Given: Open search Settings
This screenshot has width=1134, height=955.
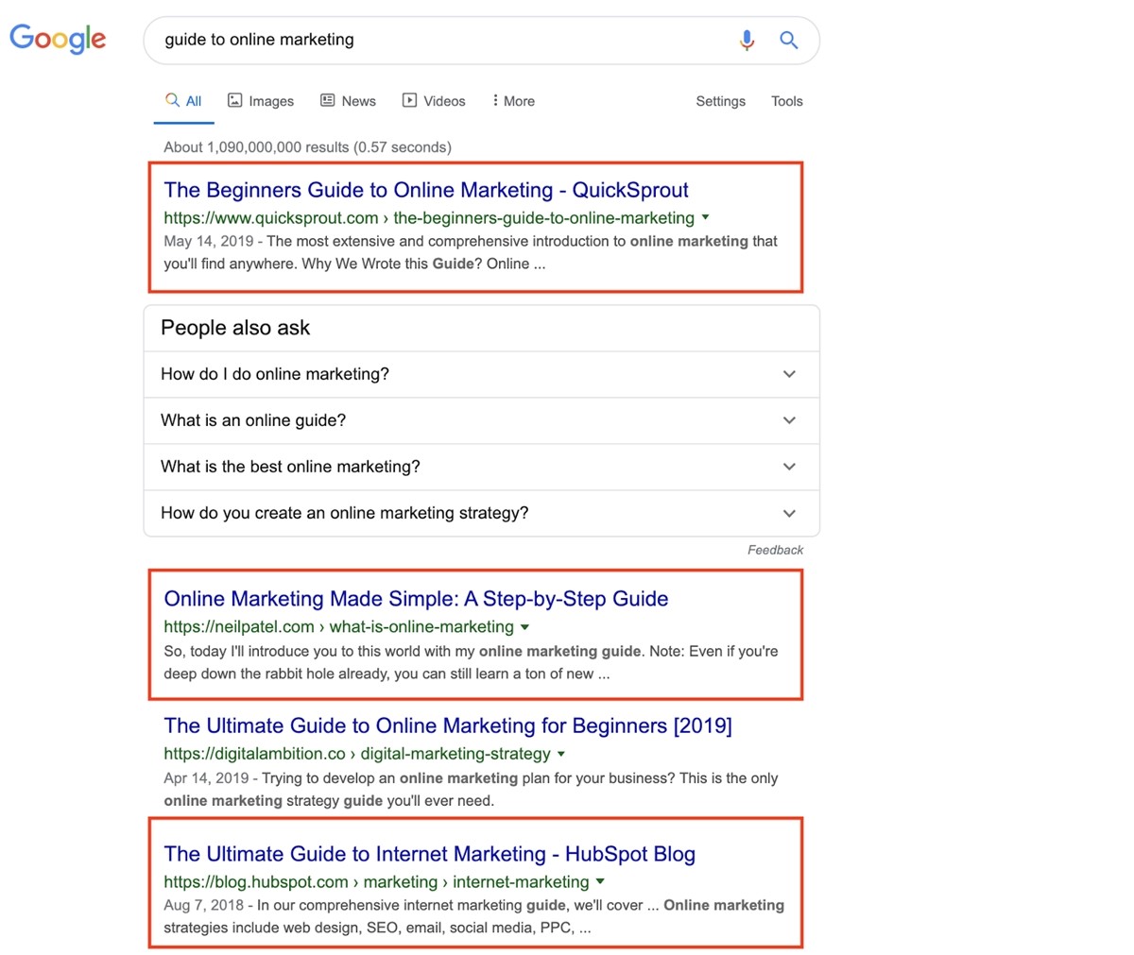Looking at the screenshot, I should [x=720, y=101].
